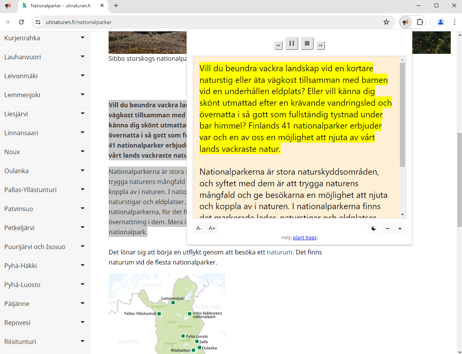The height and width of the screenshot is (354, 462).
Task: Open the read-aloud extension megaphone icon
Action: pyautogui.click(x=406, y=22)
